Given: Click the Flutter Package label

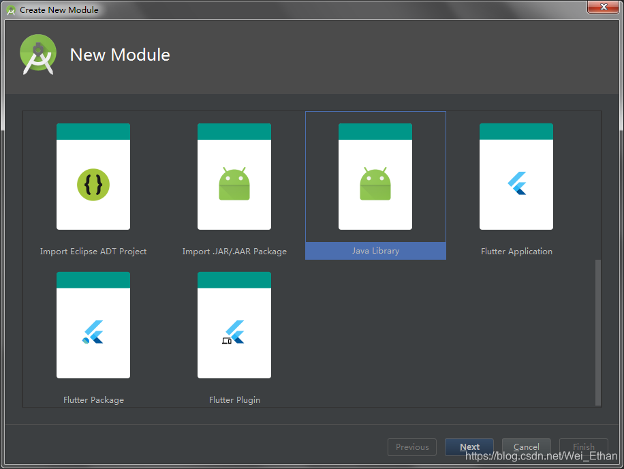Looking at the screenshot, I should click(93, 399).
